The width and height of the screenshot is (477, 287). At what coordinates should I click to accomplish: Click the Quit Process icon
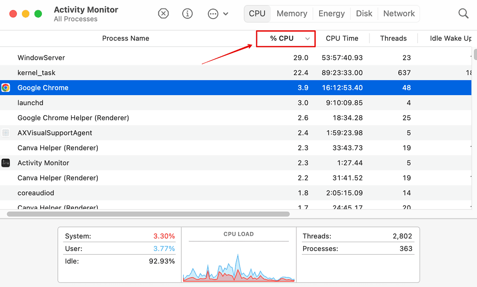click(x=163, y=13)
